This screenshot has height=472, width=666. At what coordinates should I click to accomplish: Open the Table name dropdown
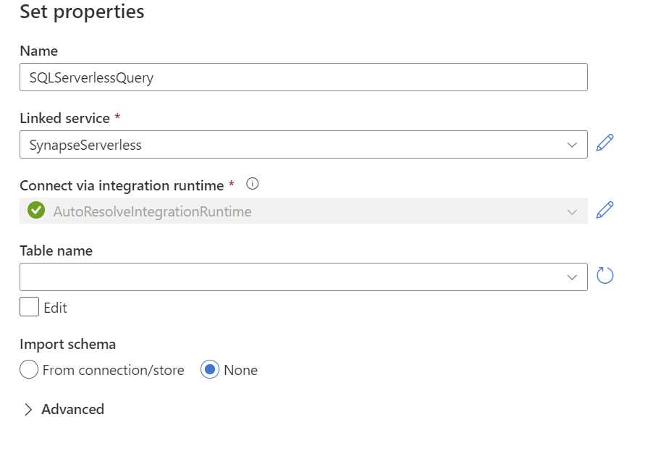pyautogui.click(x=304, y=277)
